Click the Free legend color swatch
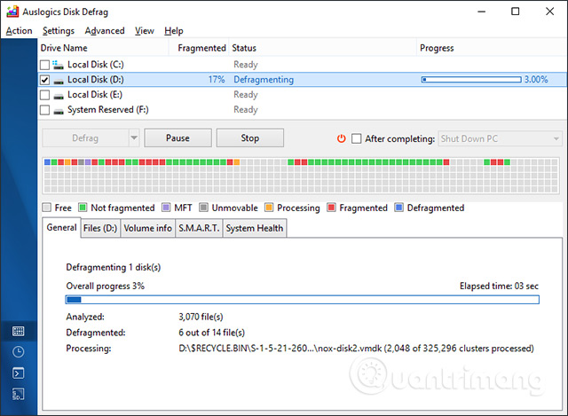 point(46,208)
